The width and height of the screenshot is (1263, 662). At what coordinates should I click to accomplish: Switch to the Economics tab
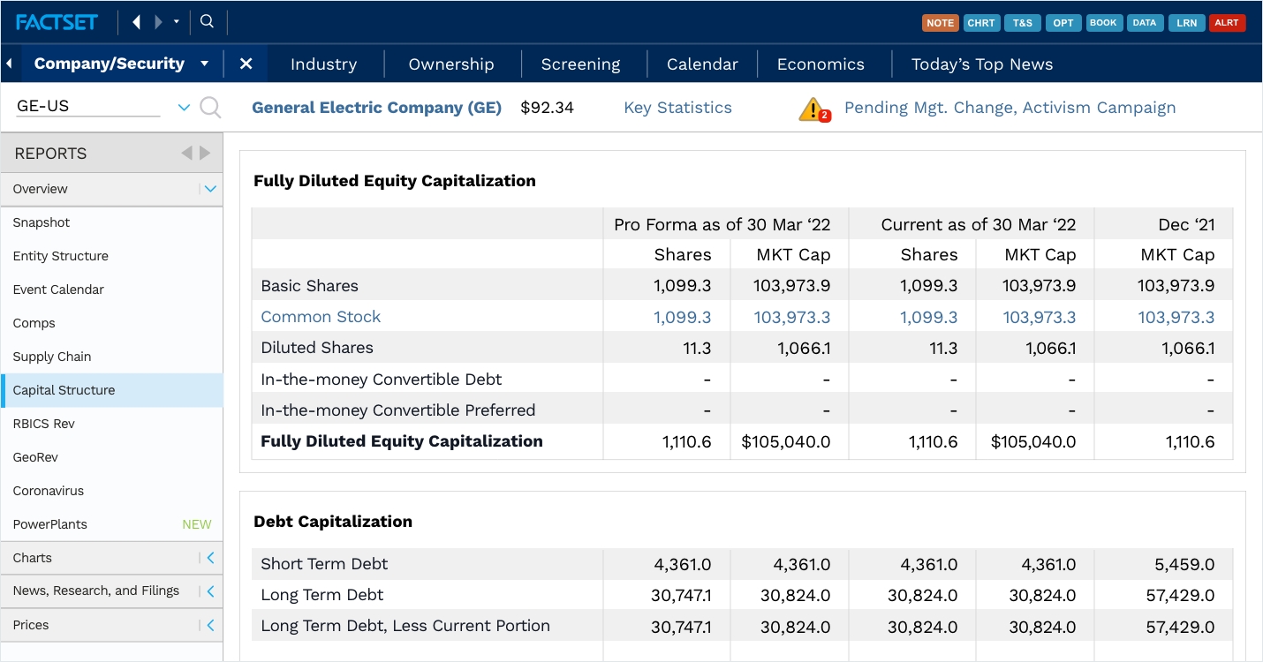(x=821, y=64)
